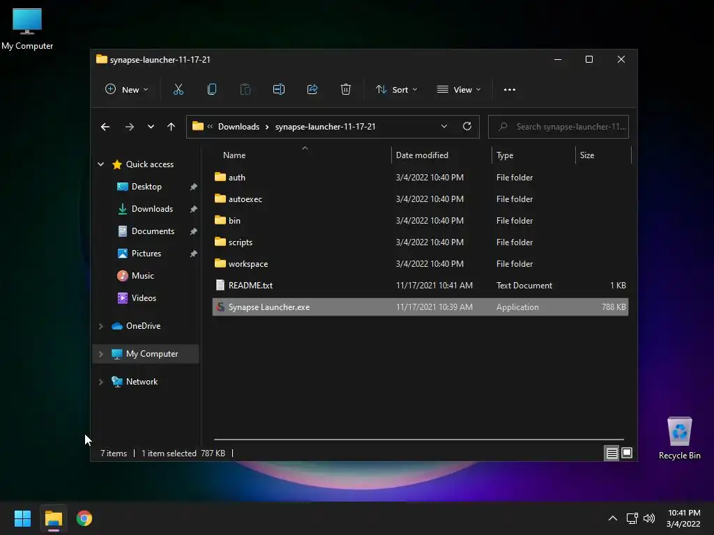The image size is (714, 535).
Task: Sort by Date modified column header
Action: click(x=422, y=155)
